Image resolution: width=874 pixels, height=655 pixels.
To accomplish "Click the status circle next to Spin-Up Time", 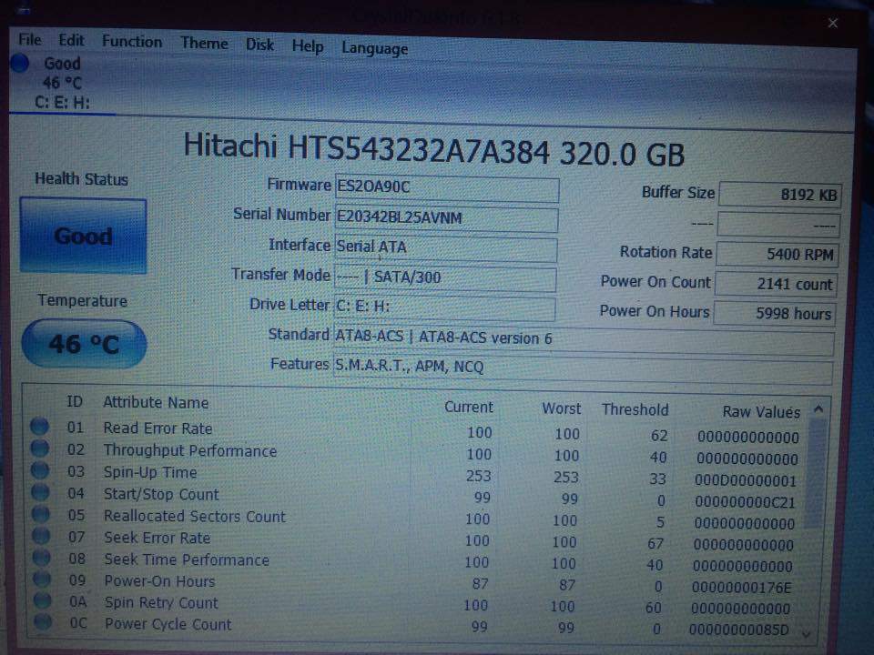I will (x=39, y=471).
